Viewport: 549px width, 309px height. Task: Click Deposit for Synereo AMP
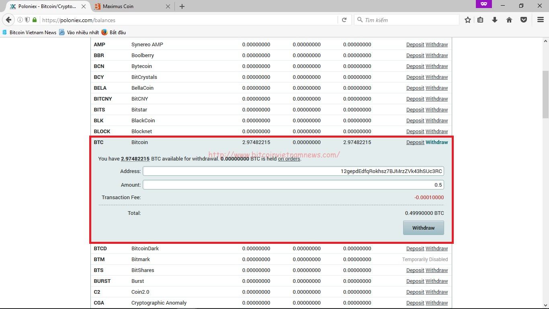click(415, 44)
